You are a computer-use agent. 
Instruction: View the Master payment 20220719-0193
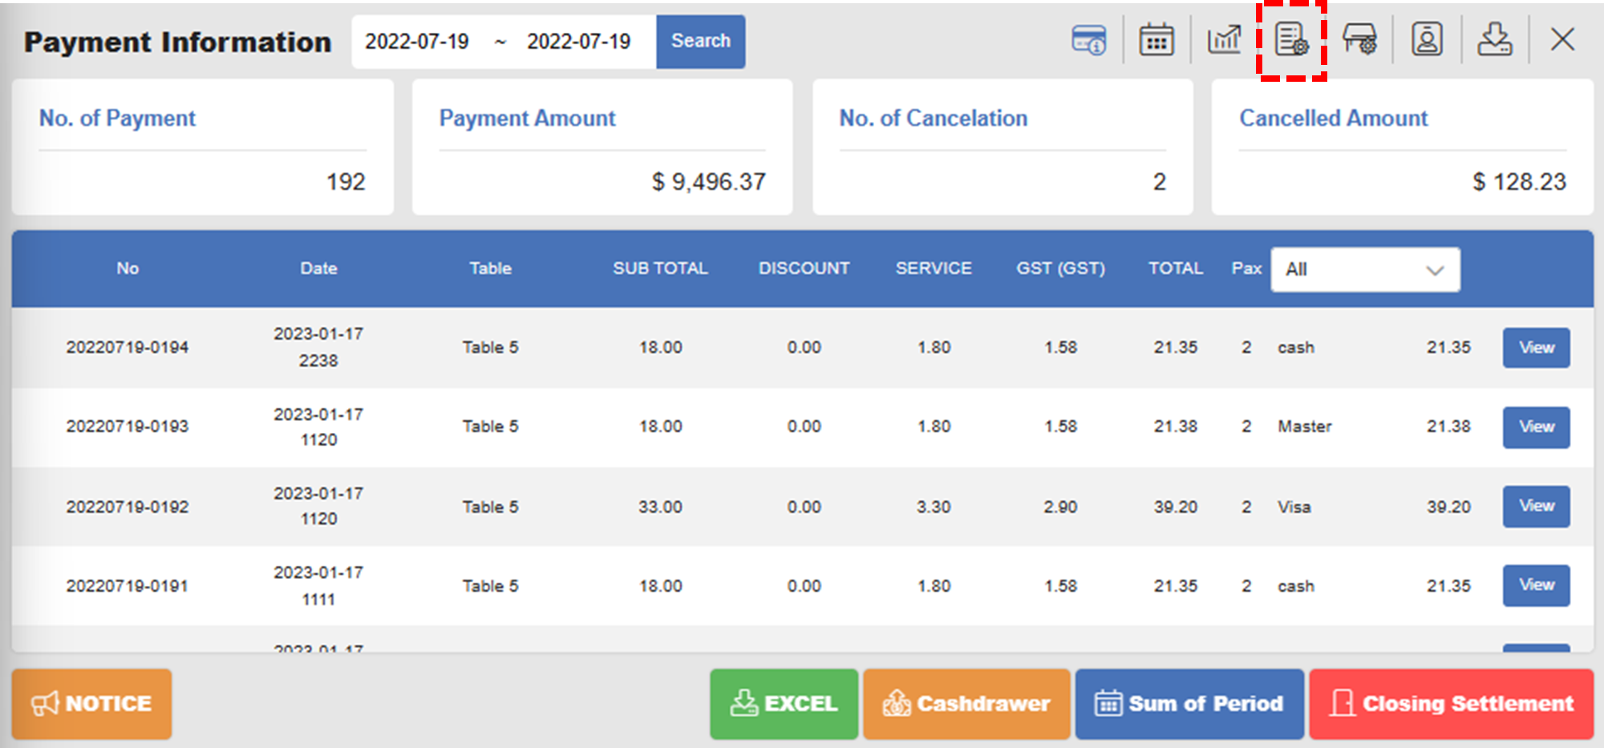[x=1536, y=427]
